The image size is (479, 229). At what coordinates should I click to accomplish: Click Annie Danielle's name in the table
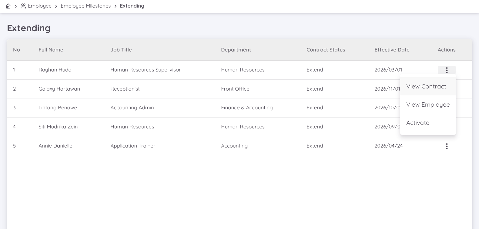point(55,146)
